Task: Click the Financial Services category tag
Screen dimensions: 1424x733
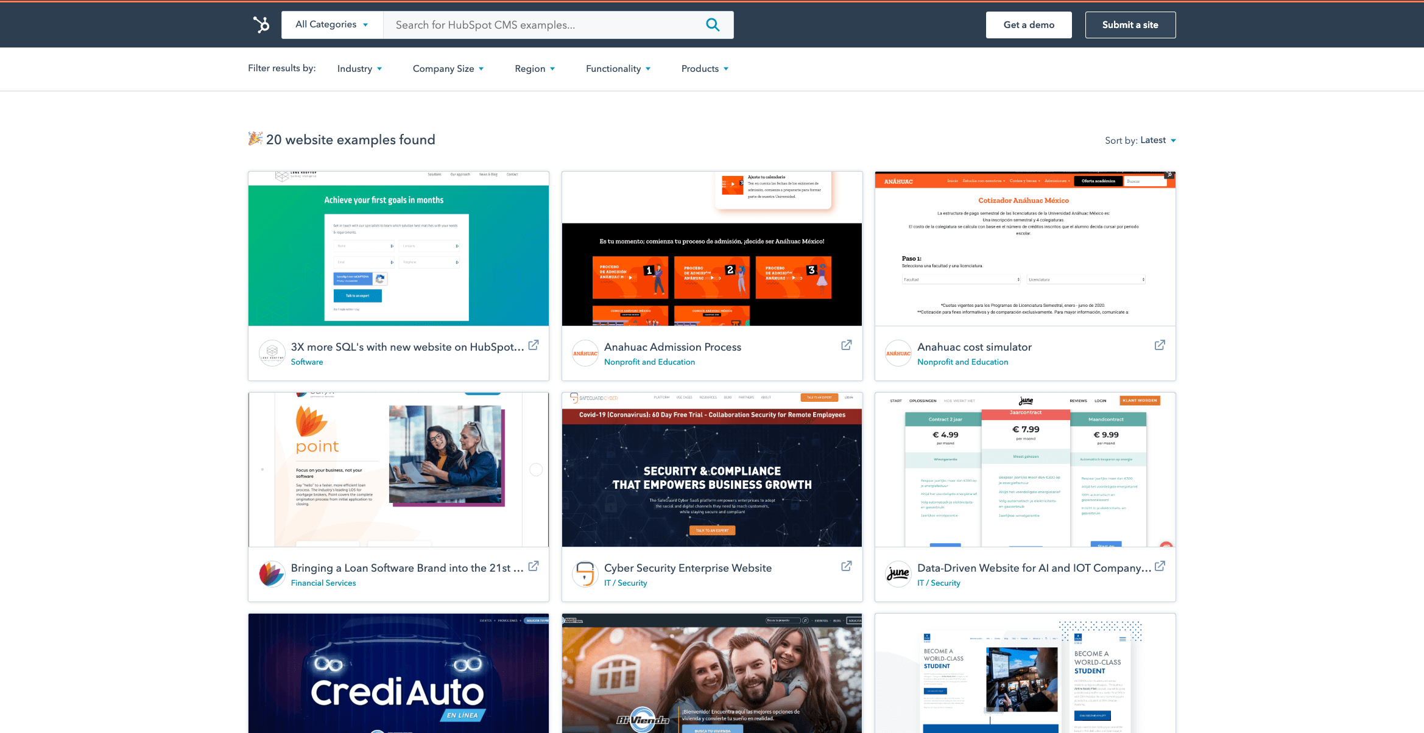Action: point(323,583)
